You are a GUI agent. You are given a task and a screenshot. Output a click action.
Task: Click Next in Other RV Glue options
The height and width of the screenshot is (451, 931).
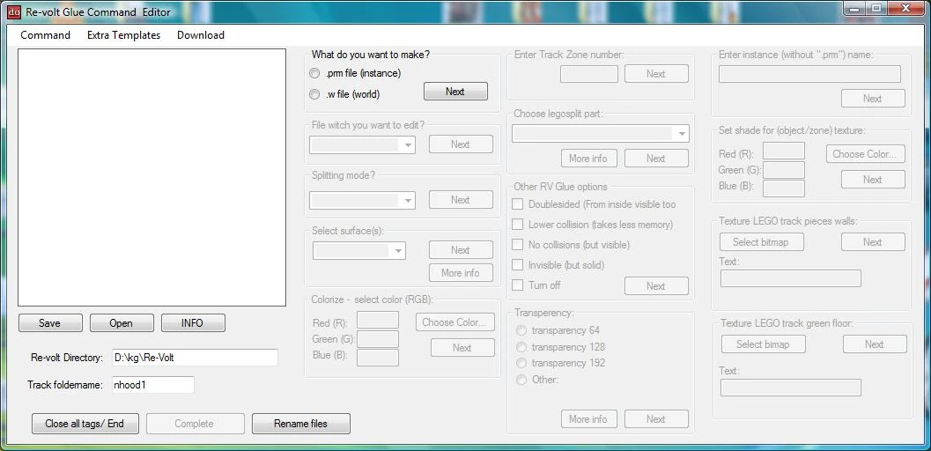click(x=657, y=286)
